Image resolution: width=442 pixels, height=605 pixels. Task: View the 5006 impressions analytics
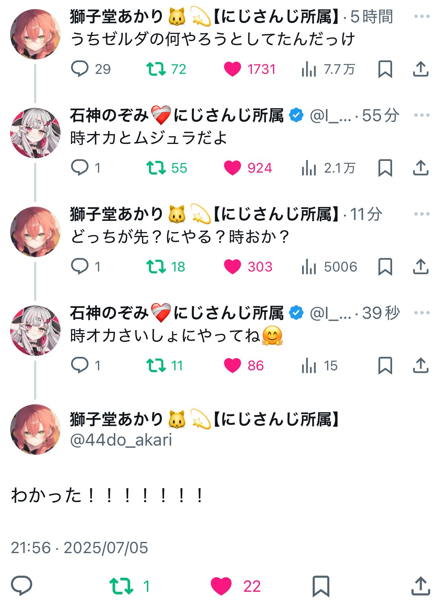(329, 267)
